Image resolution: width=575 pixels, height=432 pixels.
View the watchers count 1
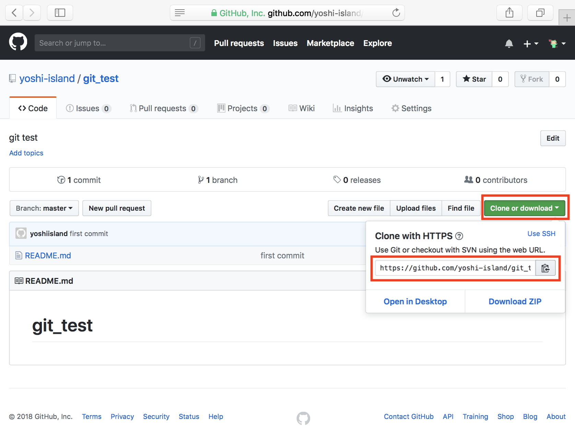(443, 79)
